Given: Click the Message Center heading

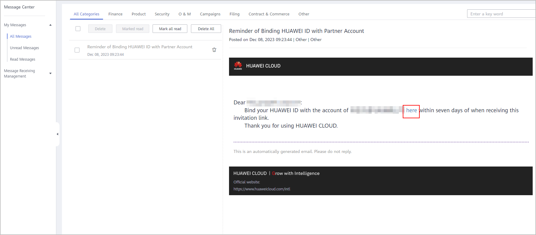Looking at the screenshot, I should pos(19,7).
